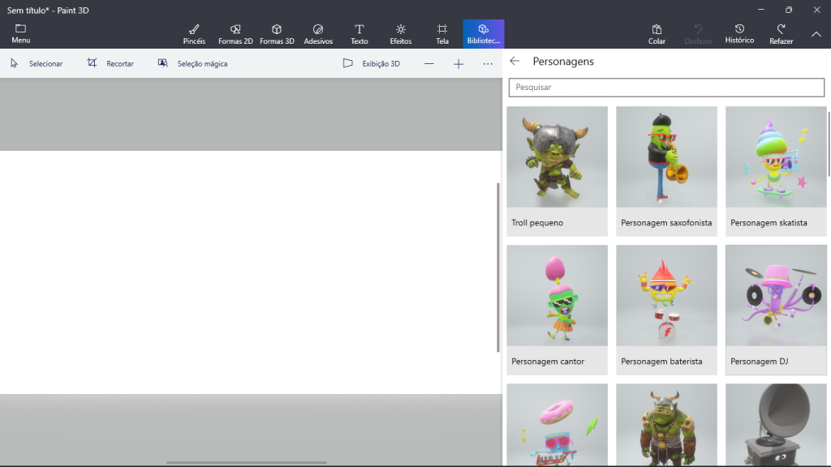Select the Texto tool
Screen dimensions: 831x467
click(360, 32)
